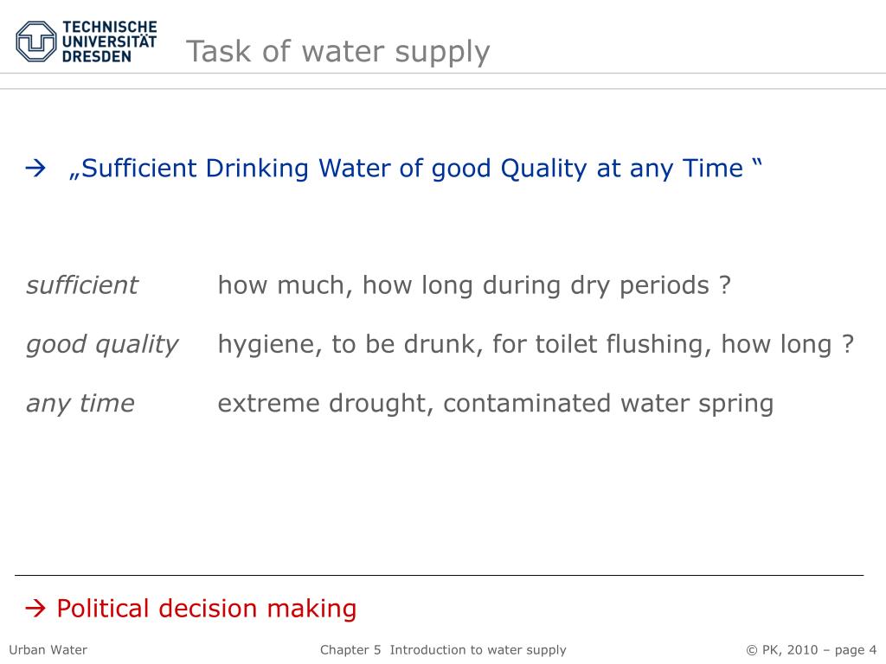Click the italic word 'sufficient'
Screen dimensions: 886x664
point(82,285)
